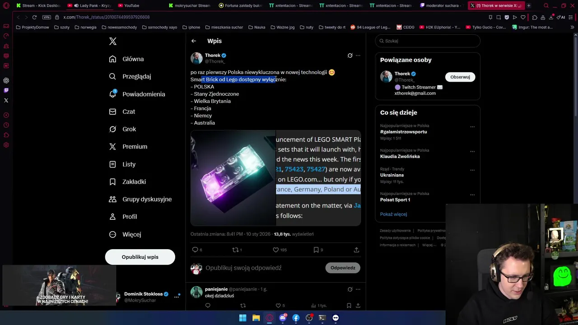Open Przeglądaj in X navigation
Image resolution: width=578 pixels, height=325 pixels.
point(130,77)
